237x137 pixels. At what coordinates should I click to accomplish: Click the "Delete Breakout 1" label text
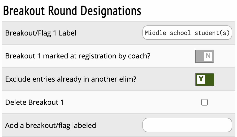[x=34, y=102]
